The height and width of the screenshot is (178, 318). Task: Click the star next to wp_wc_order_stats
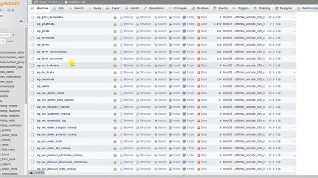pos(115,141)
